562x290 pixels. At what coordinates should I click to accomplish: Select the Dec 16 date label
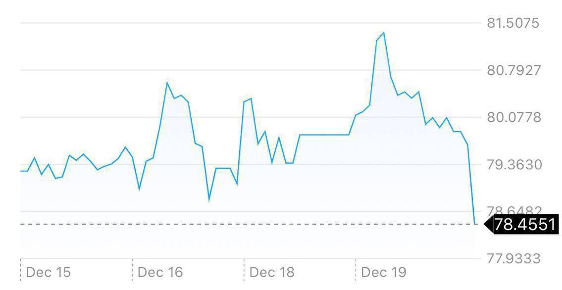click(160, 272)
